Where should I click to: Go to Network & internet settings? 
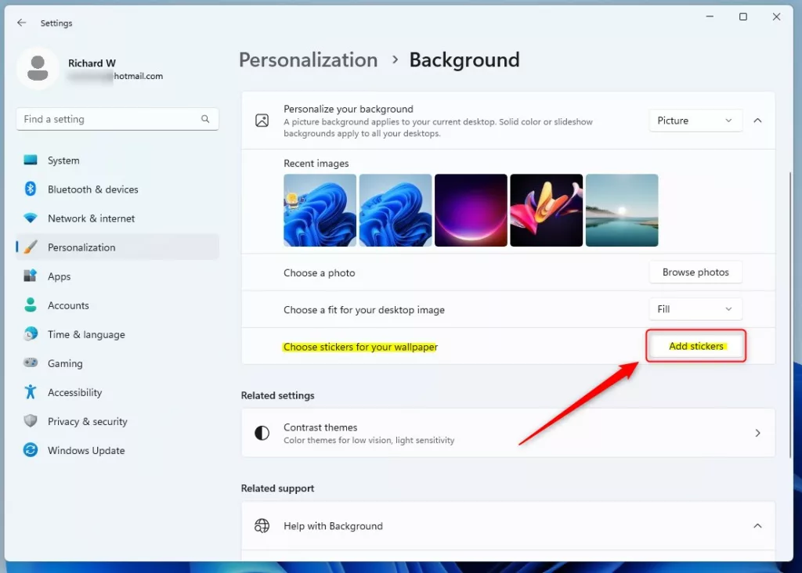coord(117,218)
